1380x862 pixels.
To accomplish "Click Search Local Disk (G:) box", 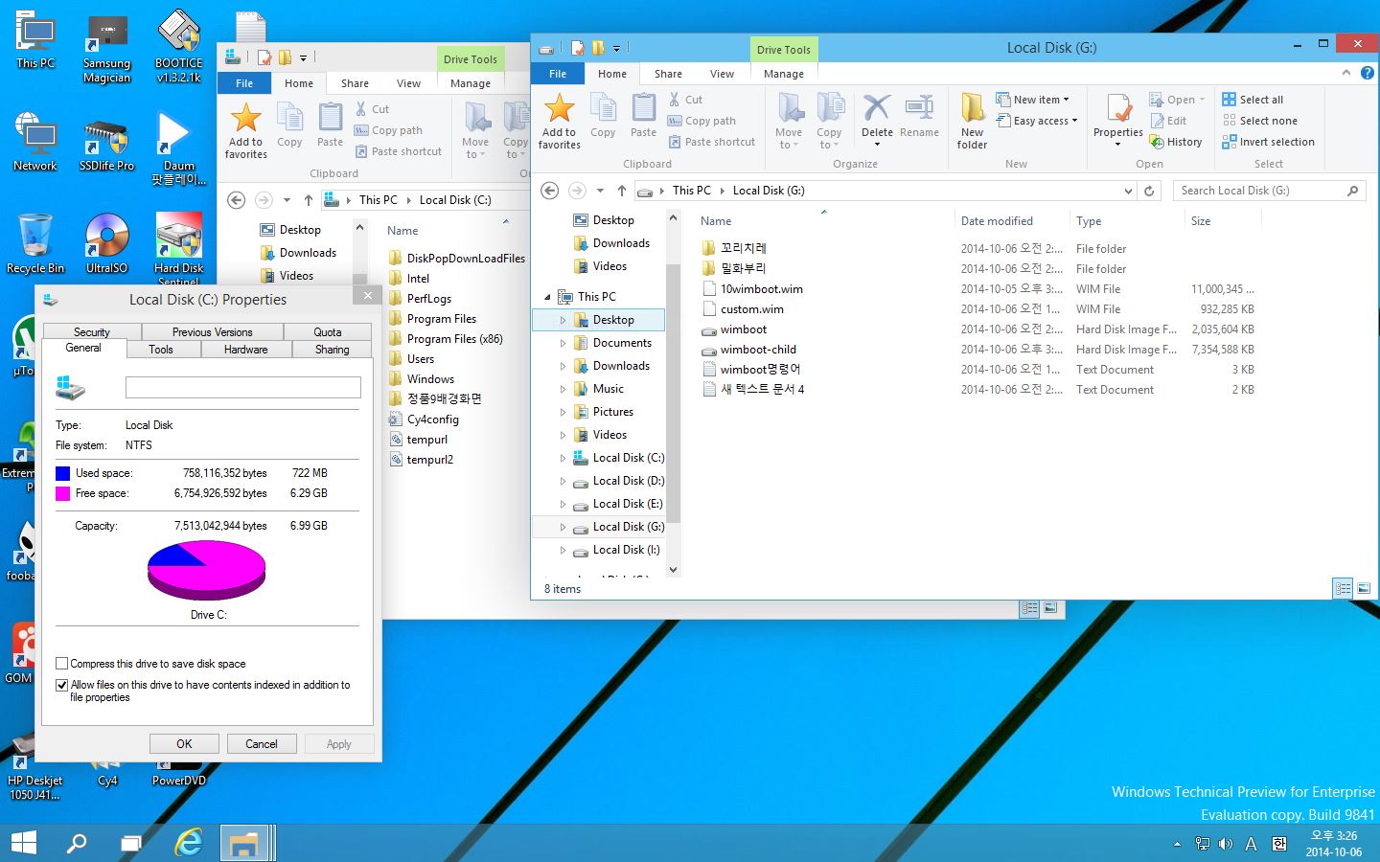I will pos(1270,191).
